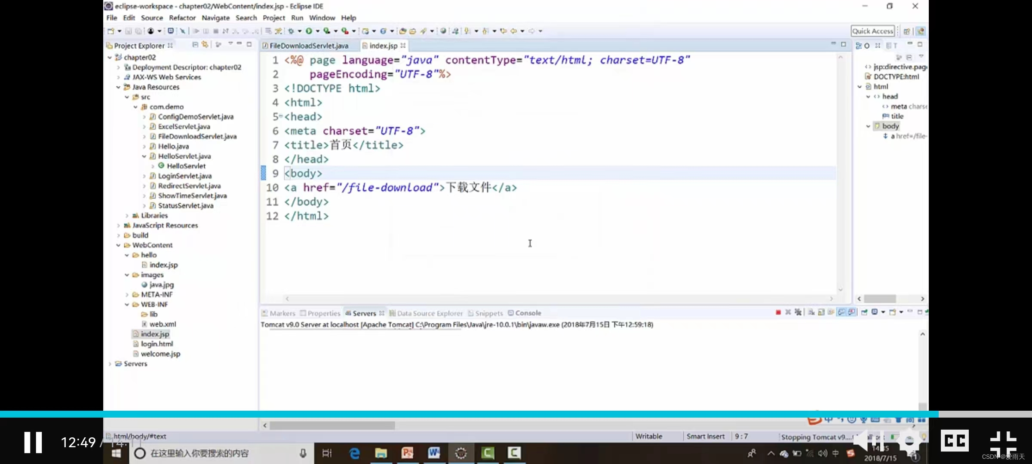
Task: Click the green Run button in toolbar
Action: [309, 31]
